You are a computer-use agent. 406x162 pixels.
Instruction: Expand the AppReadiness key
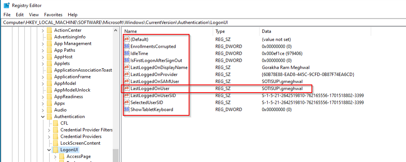tap(43, 97)
